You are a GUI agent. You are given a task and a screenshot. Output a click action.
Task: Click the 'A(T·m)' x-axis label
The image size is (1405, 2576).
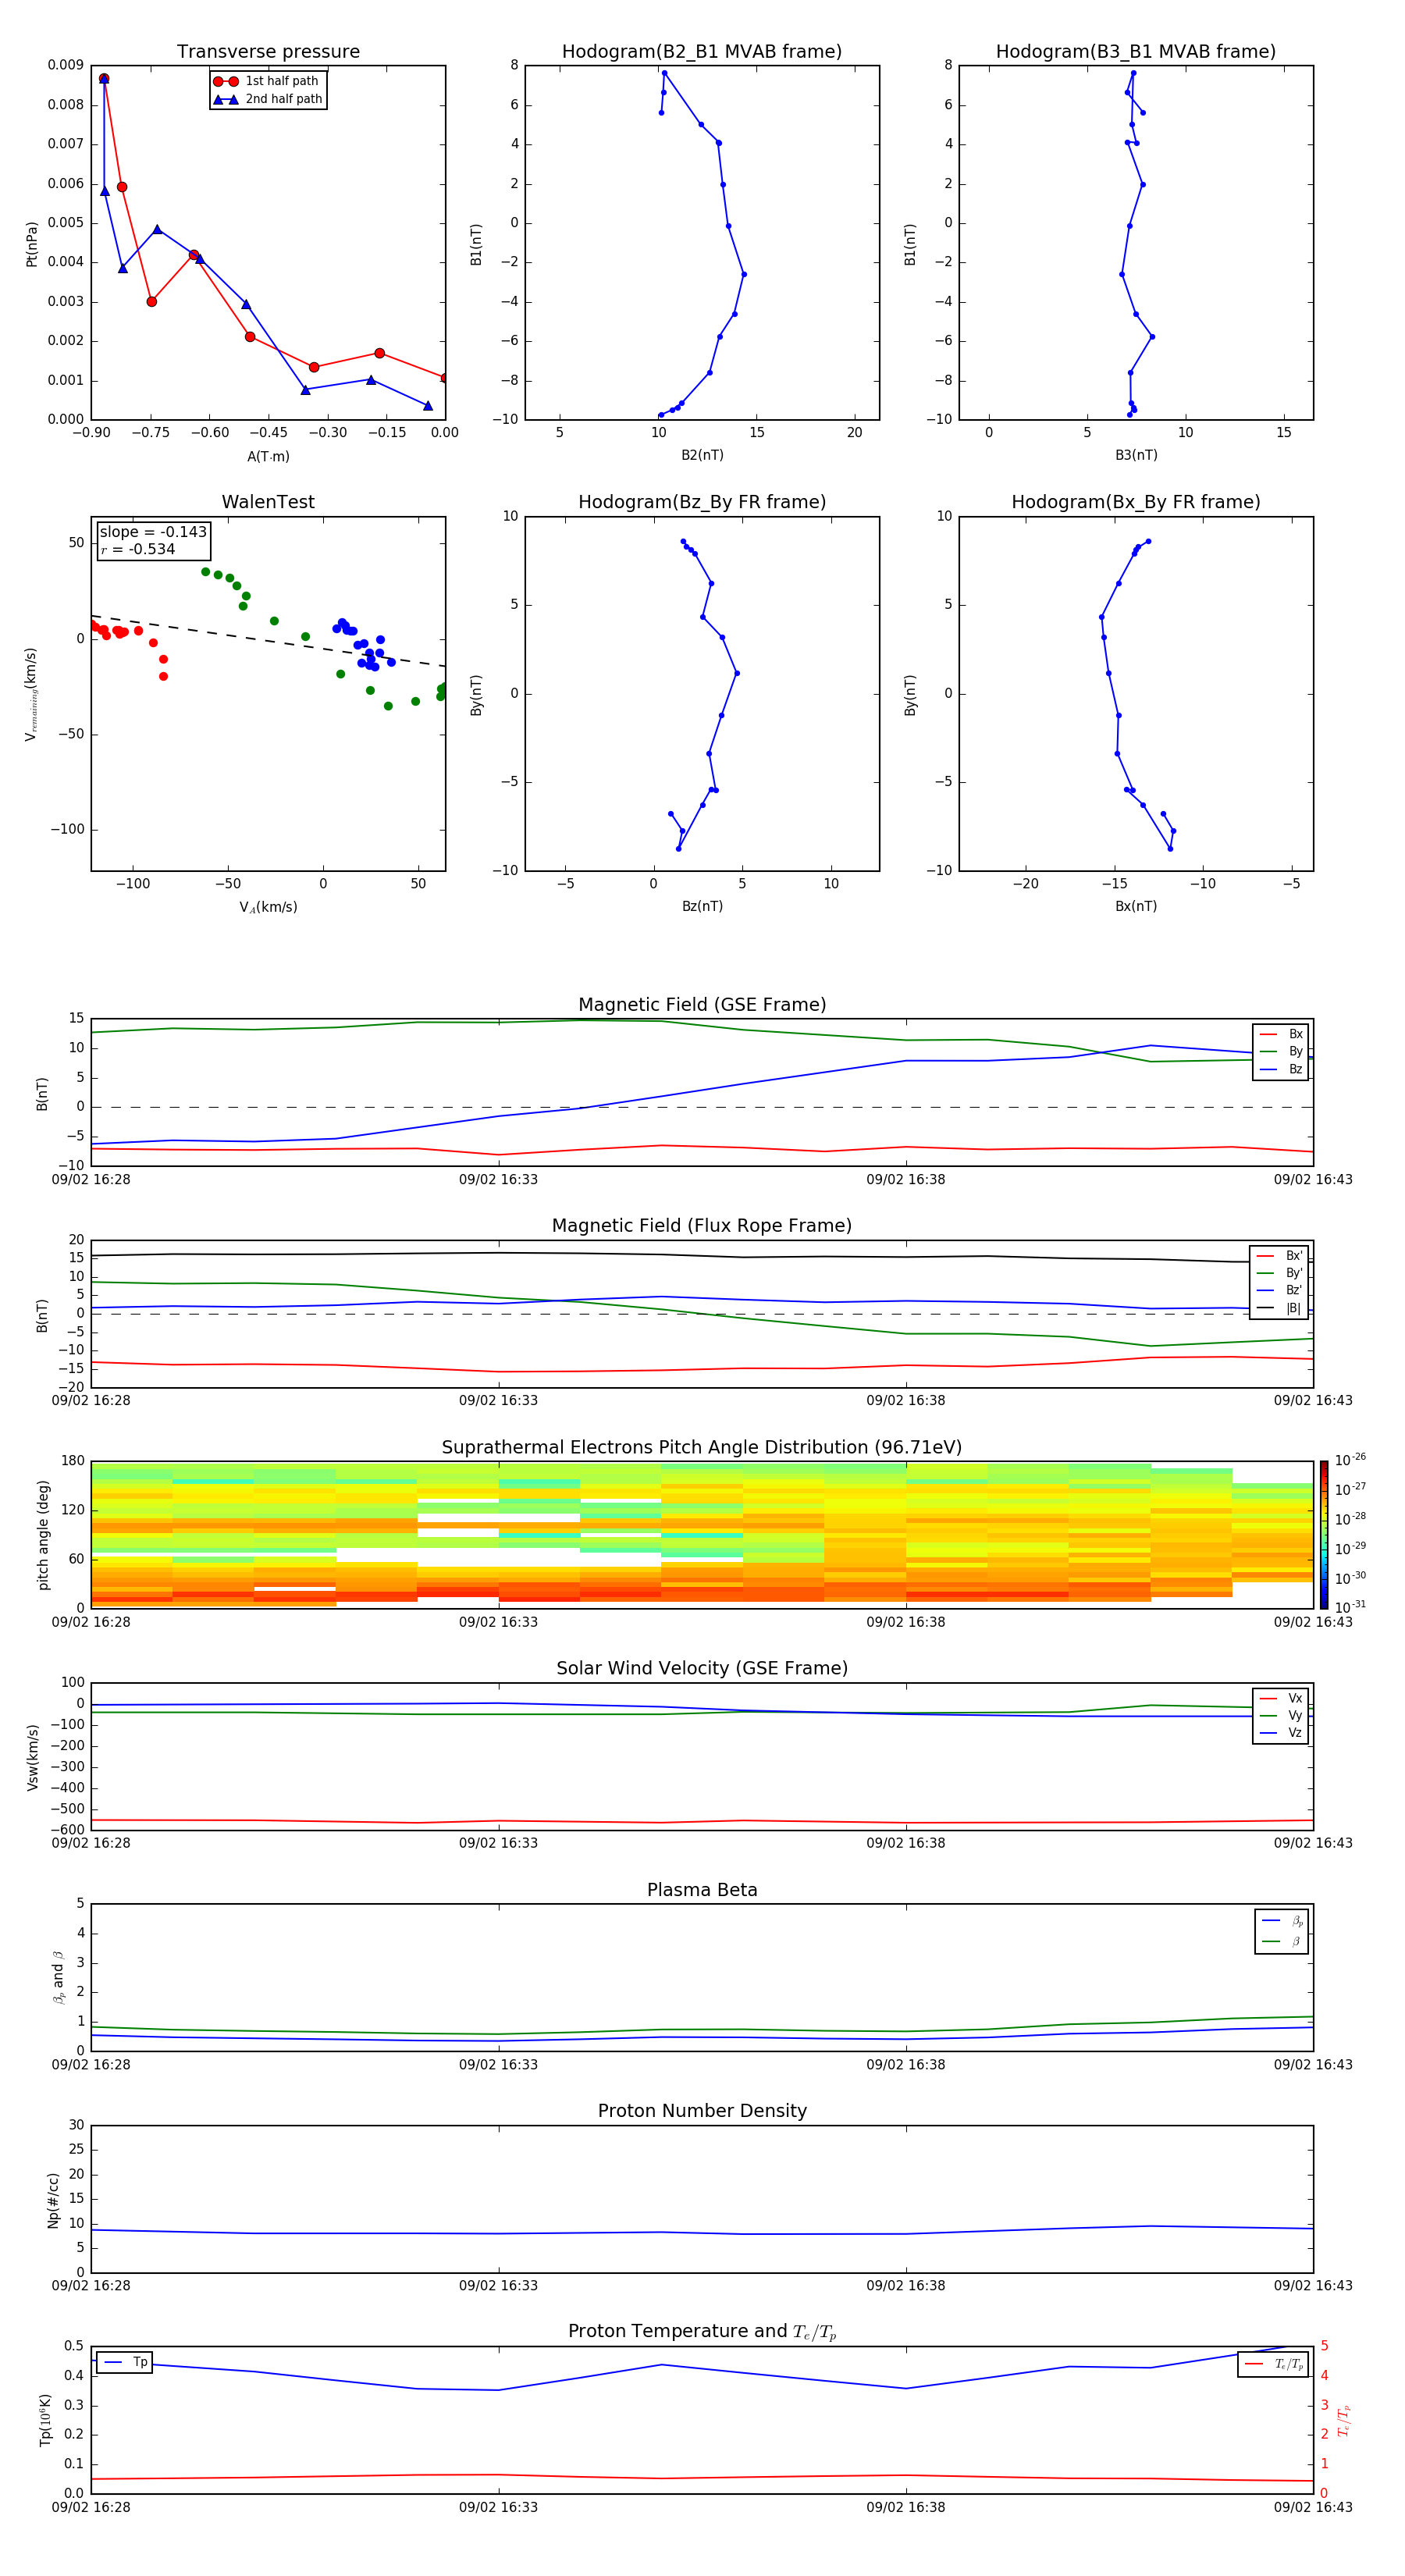point(268,457)
